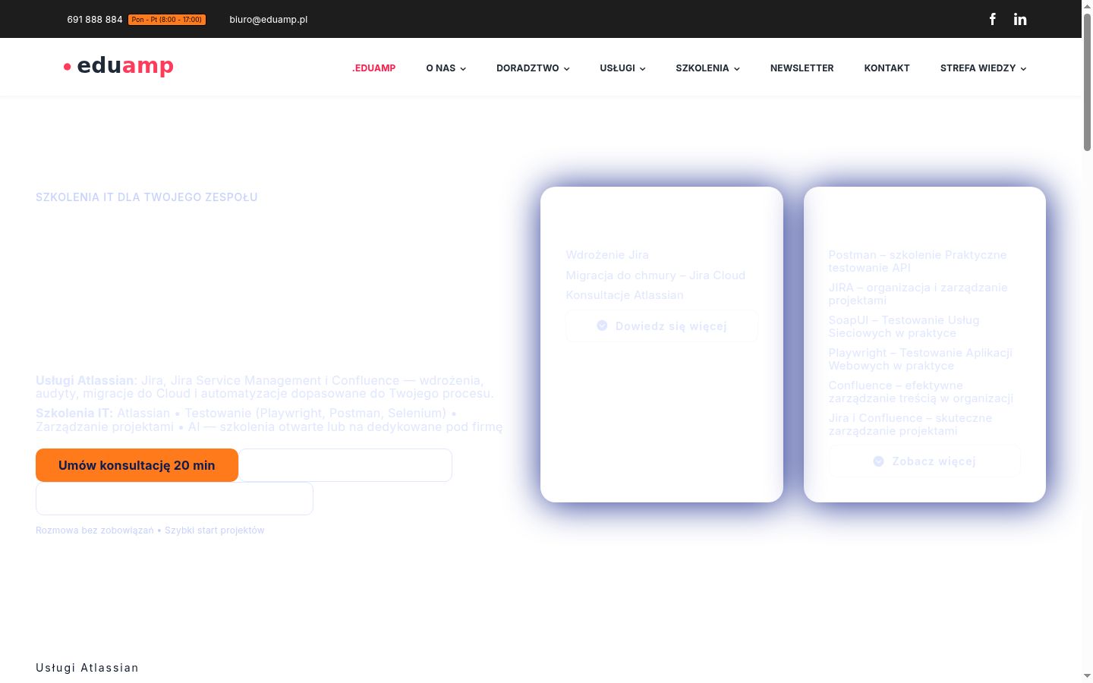This screenshot has height=683, width=1093.
Task: Open the Konsultacje Atlassian link
Action: 625,295
